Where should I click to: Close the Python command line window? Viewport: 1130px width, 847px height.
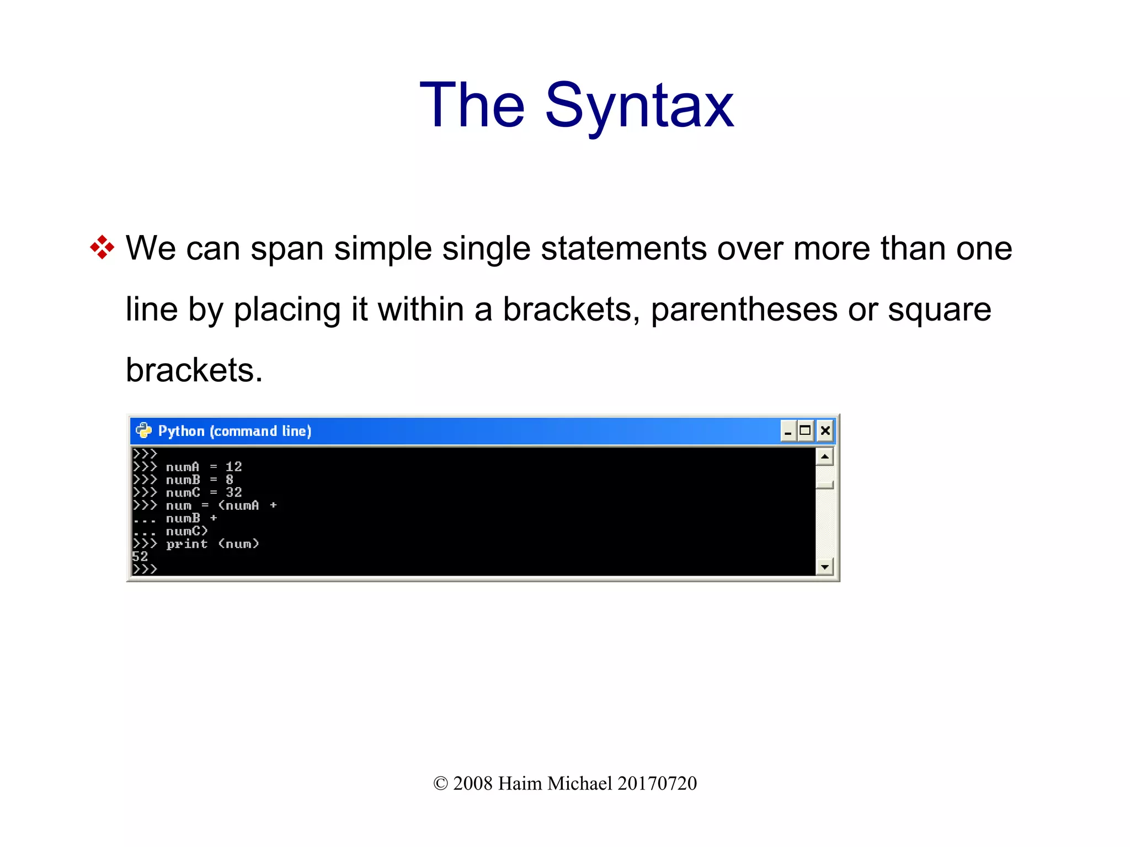825,431
